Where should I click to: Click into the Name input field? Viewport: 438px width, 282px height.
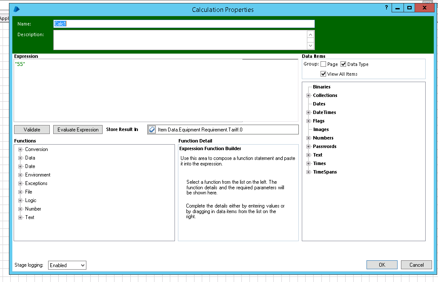[184, 24]
